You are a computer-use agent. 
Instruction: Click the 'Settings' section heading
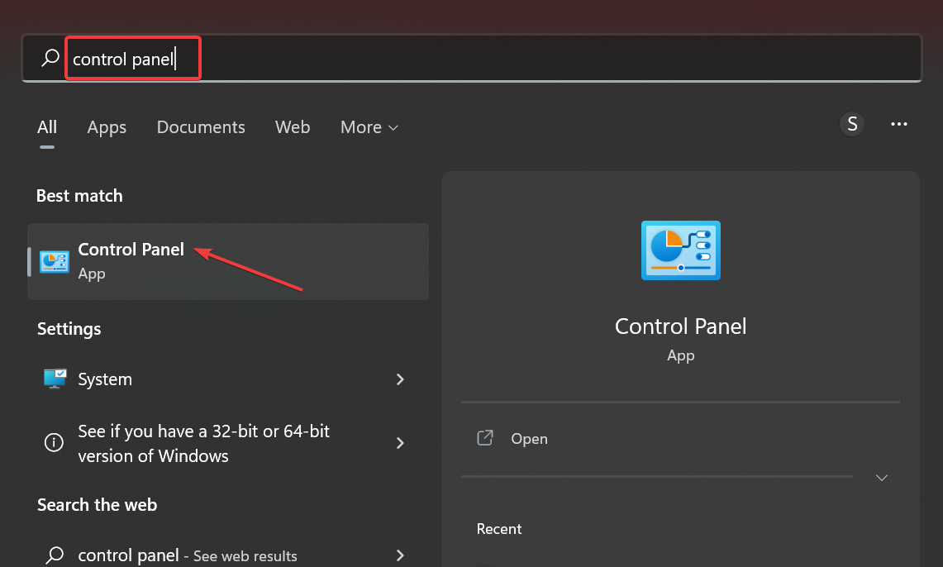pyautogui.click(x=69, y=329)
